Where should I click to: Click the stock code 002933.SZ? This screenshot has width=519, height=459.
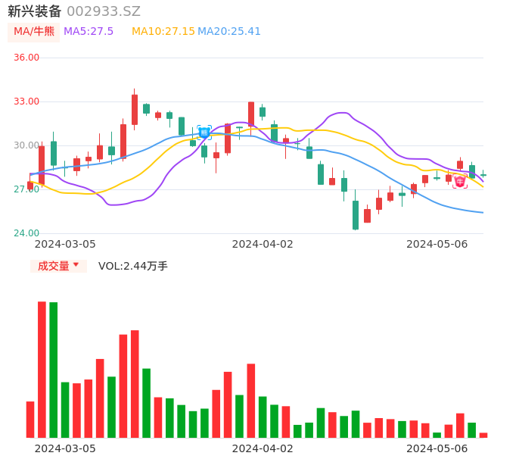[104, 11]
